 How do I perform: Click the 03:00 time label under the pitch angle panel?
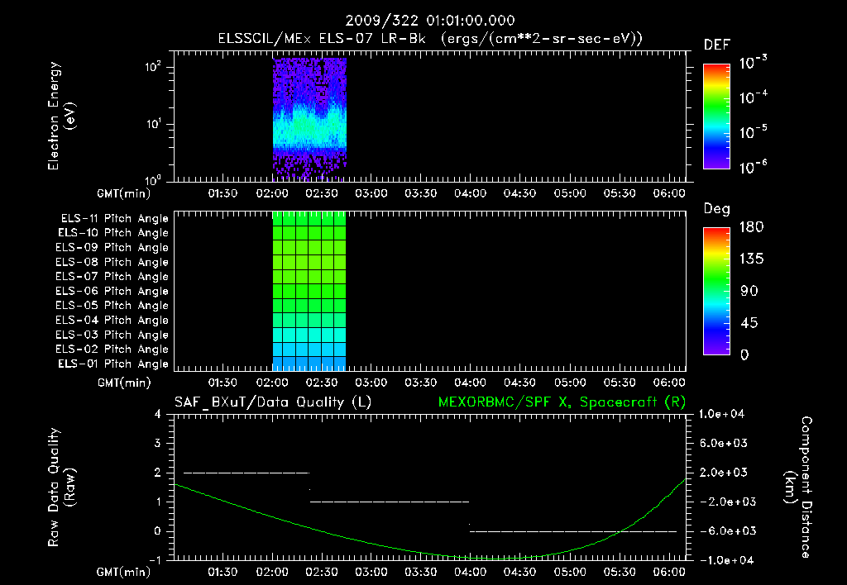pos(371,383)
